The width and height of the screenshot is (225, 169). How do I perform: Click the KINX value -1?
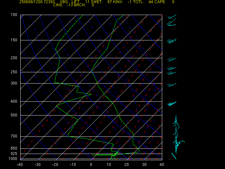130,2
